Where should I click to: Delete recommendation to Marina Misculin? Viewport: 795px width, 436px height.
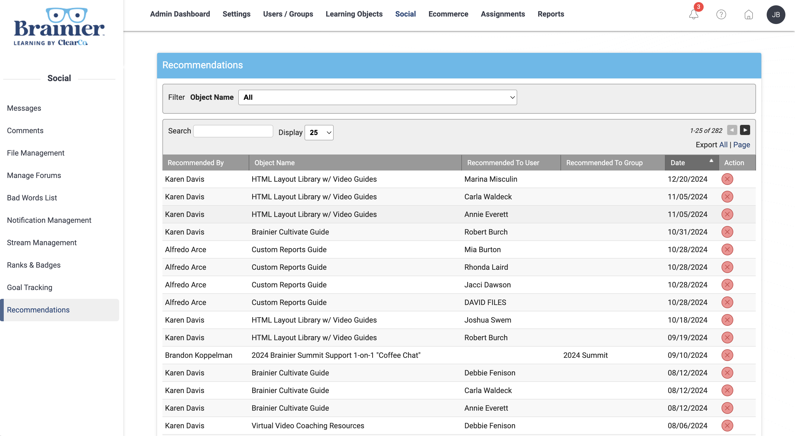tap(727, 179)
